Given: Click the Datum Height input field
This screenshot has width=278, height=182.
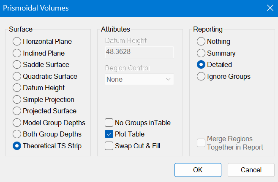Looking at the screenshot, I should (x=139, y=52).
